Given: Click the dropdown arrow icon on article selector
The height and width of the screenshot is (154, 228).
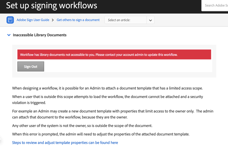Looking at the screenshot, I should 150,20.
